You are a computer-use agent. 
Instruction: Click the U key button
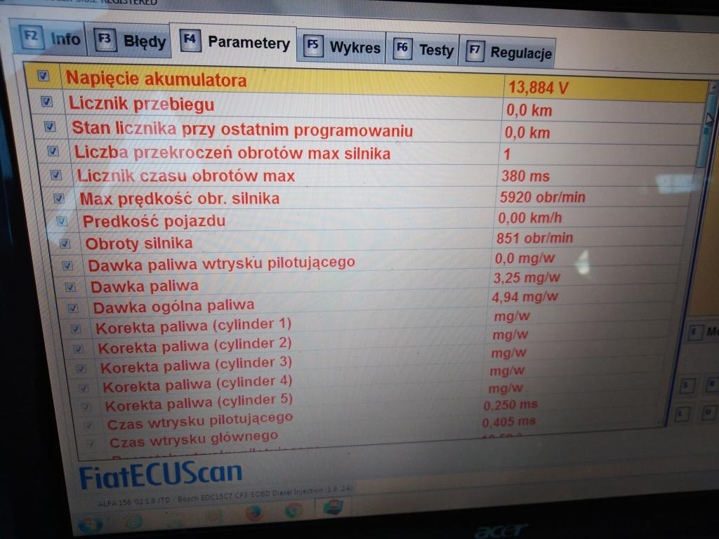[708, 413]
